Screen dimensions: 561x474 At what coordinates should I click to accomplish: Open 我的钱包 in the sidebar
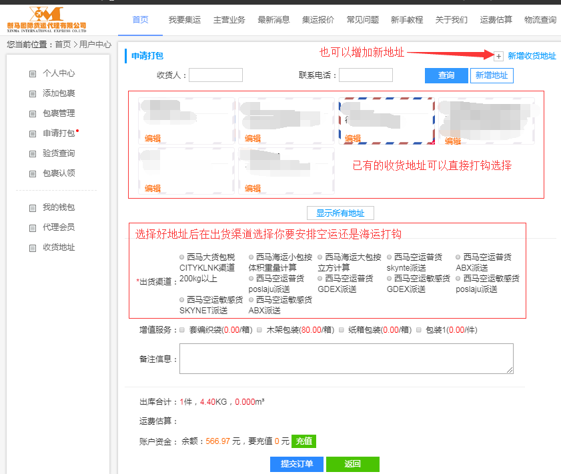59,207
